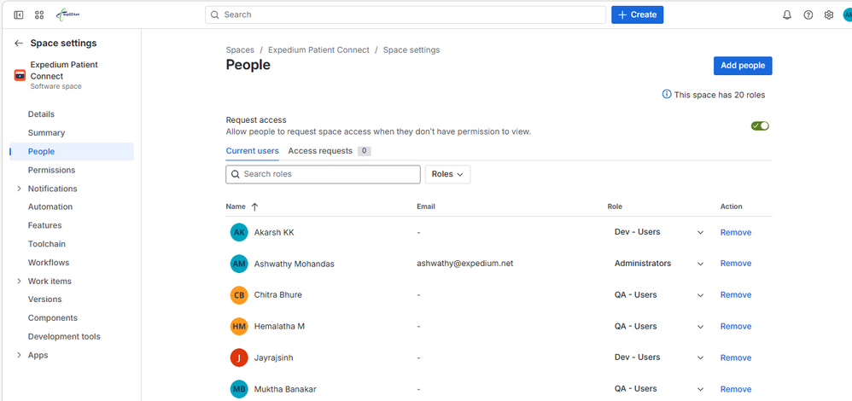Screen dimensions: 852x401
Task: Remove Chitra Bhure from the space
Action: [x=736, y=295]
